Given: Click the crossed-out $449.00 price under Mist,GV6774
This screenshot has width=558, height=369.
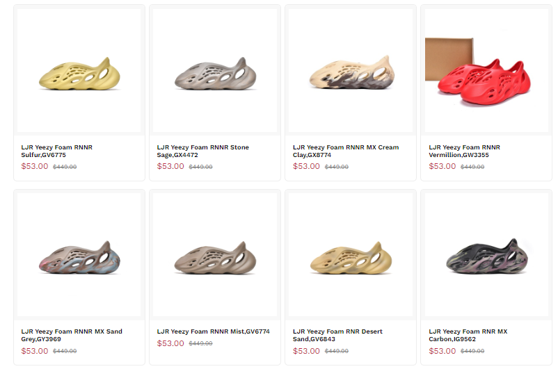Looking at the screenshot, I should click(201, 343).
